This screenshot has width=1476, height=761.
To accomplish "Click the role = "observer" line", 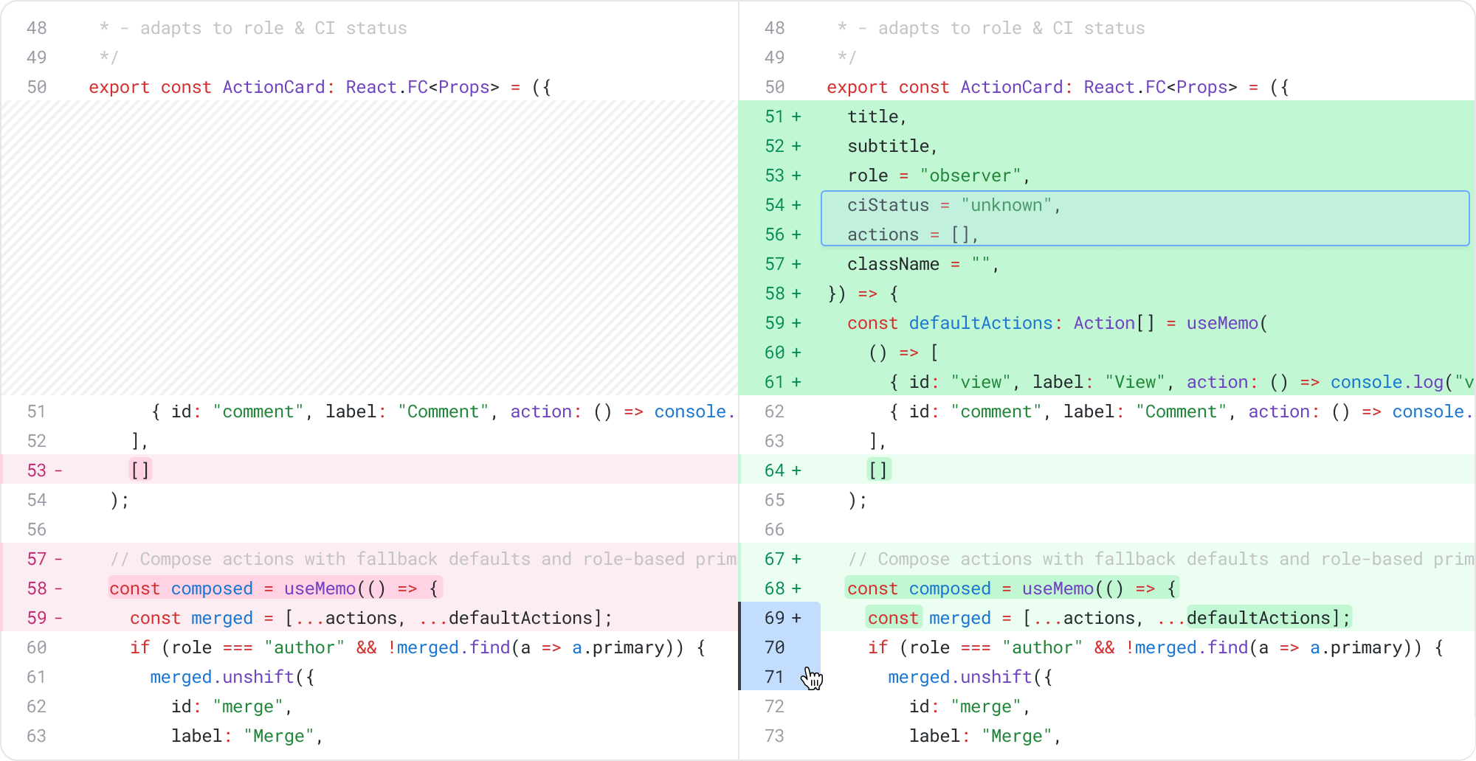I will [x=938, y=176].
